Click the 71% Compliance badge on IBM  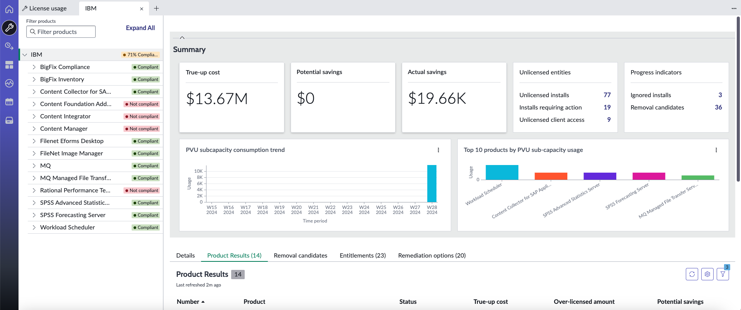point(140,55)
